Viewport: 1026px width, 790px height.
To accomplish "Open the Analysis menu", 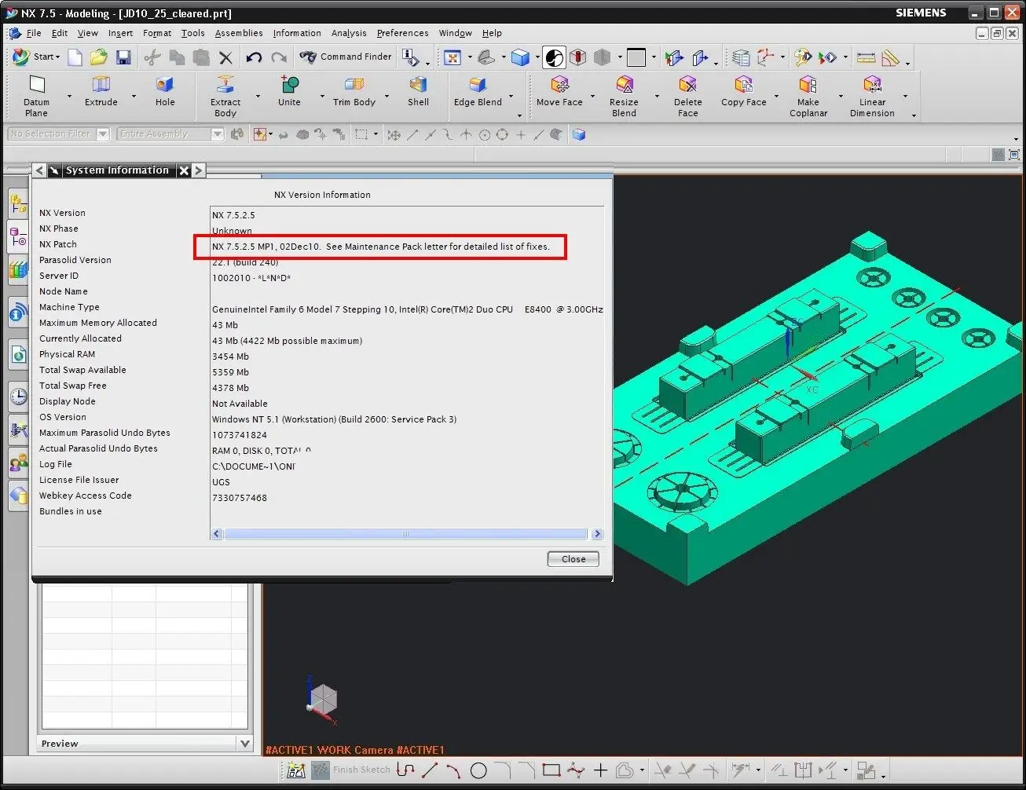I will pyautogui.click(x=349, y=33).
